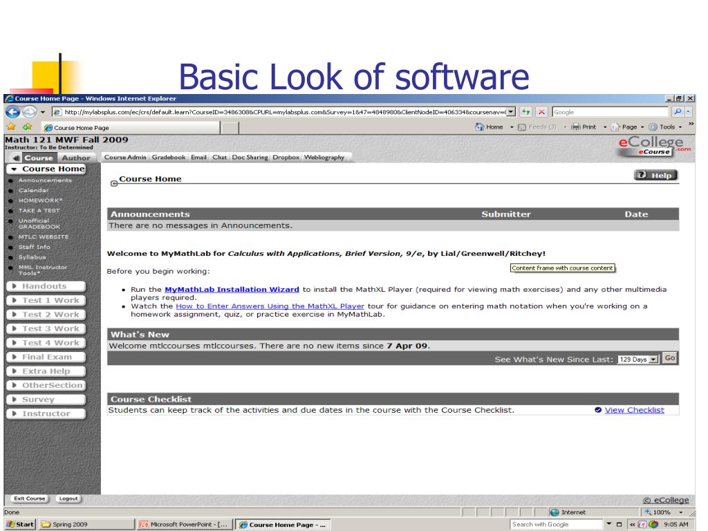Image resolution: width=708 pixels, height=531 pixels.
Task: Expand the Test 1 Work section
Action: point(46,300)
